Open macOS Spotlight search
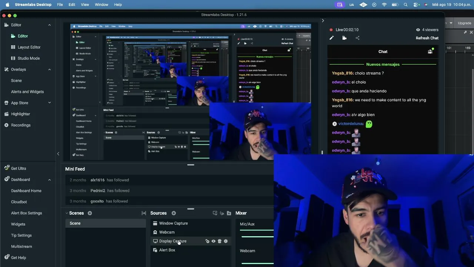Screen dimensions: 474x267 pyautogui.click(x=405, y=4)
